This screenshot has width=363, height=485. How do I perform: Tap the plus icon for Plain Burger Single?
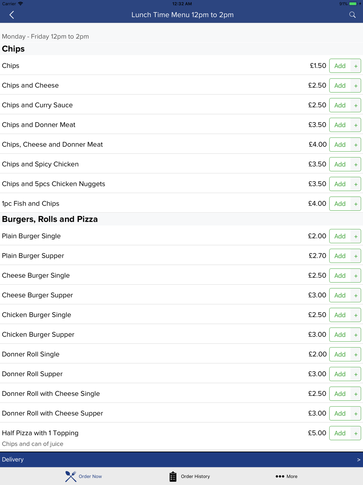356,236
